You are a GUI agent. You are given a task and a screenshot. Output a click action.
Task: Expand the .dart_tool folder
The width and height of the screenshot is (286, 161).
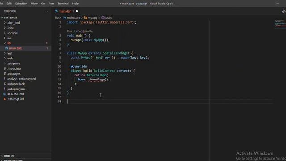13,23
